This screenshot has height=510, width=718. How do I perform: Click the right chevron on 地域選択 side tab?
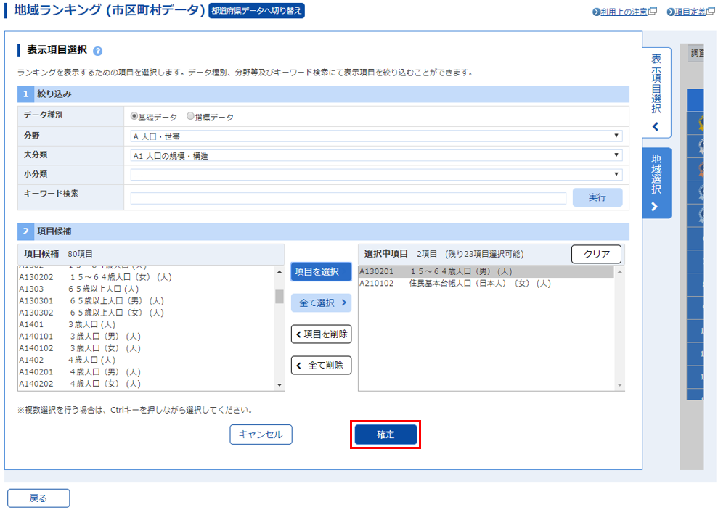tap(656, 207)
